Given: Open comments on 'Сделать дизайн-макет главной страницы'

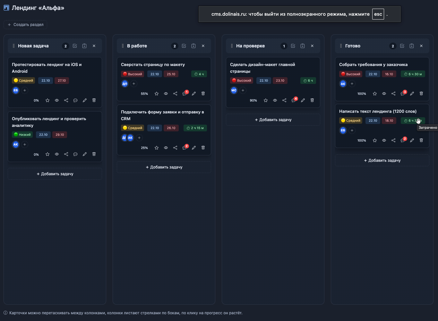Looking at the screenshot, I should (294, 100).
